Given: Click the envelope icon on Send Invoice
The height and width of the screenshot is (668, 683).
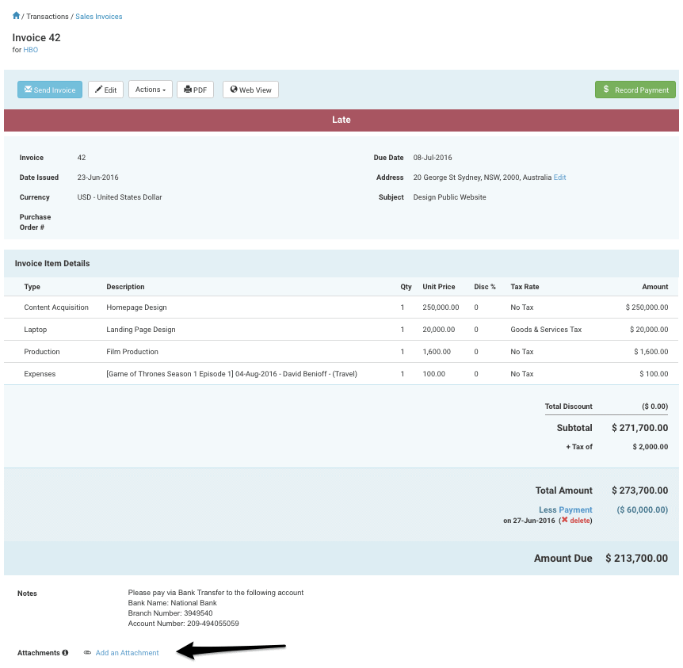Looking at the screenshot, I should pos(28,89).
